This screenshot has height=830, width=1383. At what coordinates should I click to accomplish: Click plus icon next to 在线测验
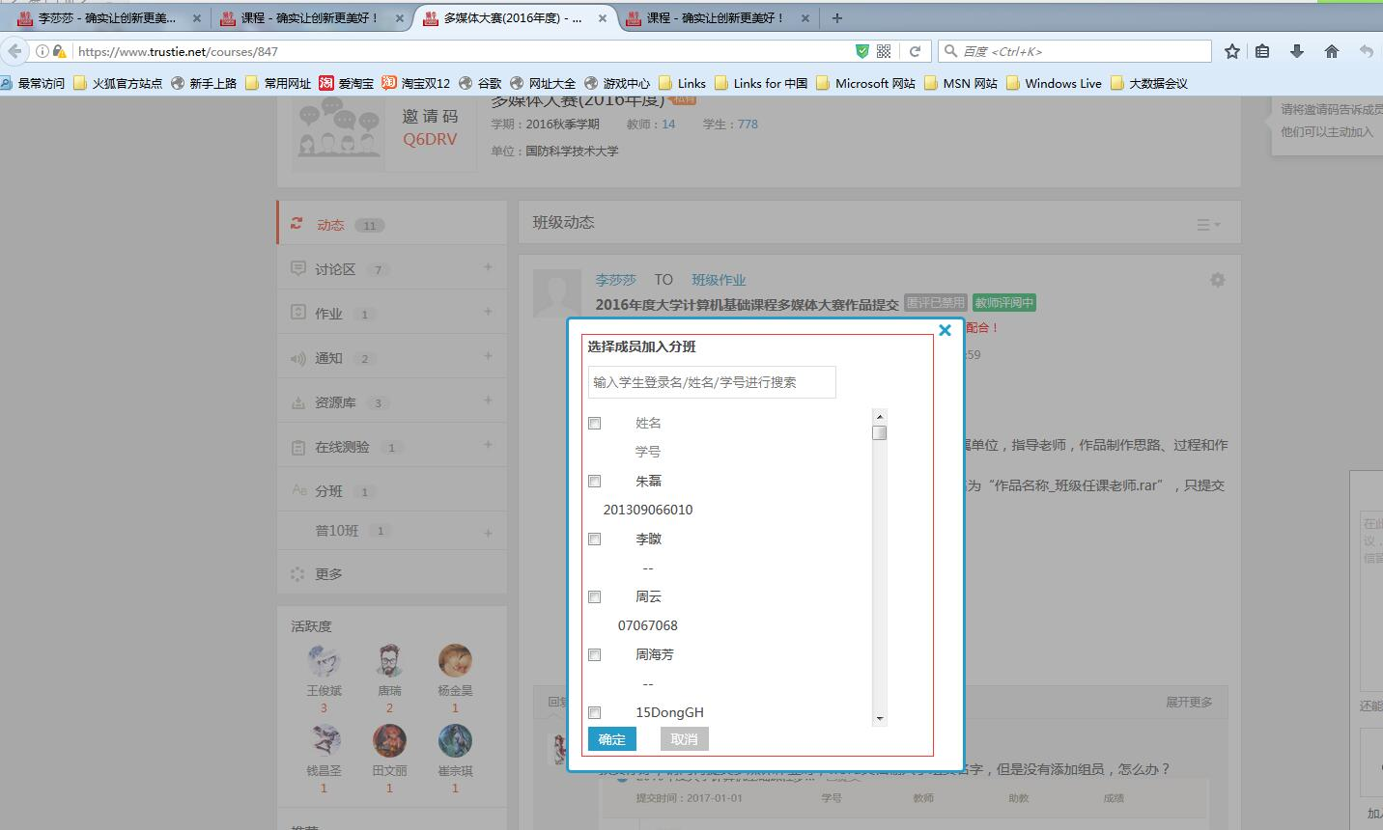(x=488, y=445)
